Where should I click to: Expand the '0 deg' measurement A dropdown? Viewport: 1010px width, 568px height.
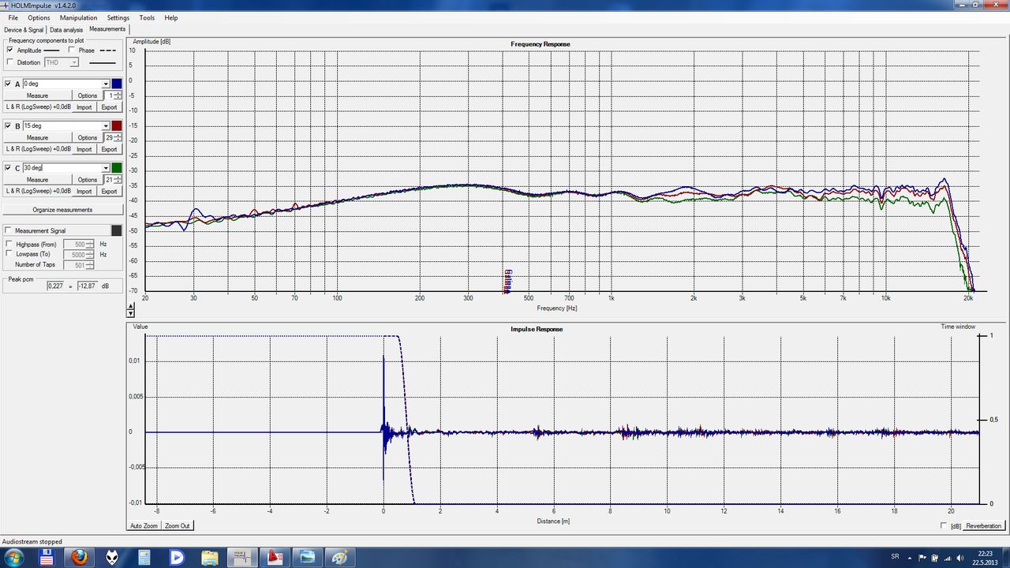tap(106, 84)
